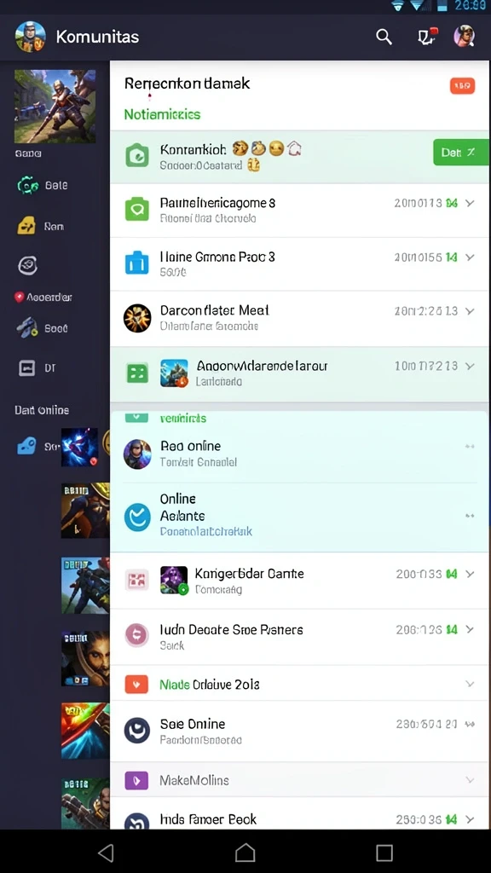Open the Darcon flater Meat avatar
Viewport: 491px width, 873px height.
(137, 319)
